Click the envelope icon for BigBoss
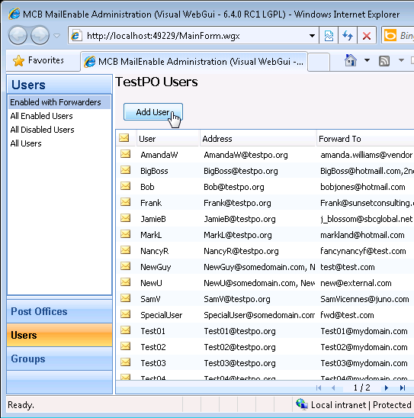The height and width of the screenshot is (418, 414). [x=125, y=170]
